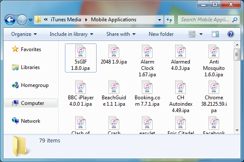
Task: Minimize the Explorer window
Action: [x=203, y=4]
